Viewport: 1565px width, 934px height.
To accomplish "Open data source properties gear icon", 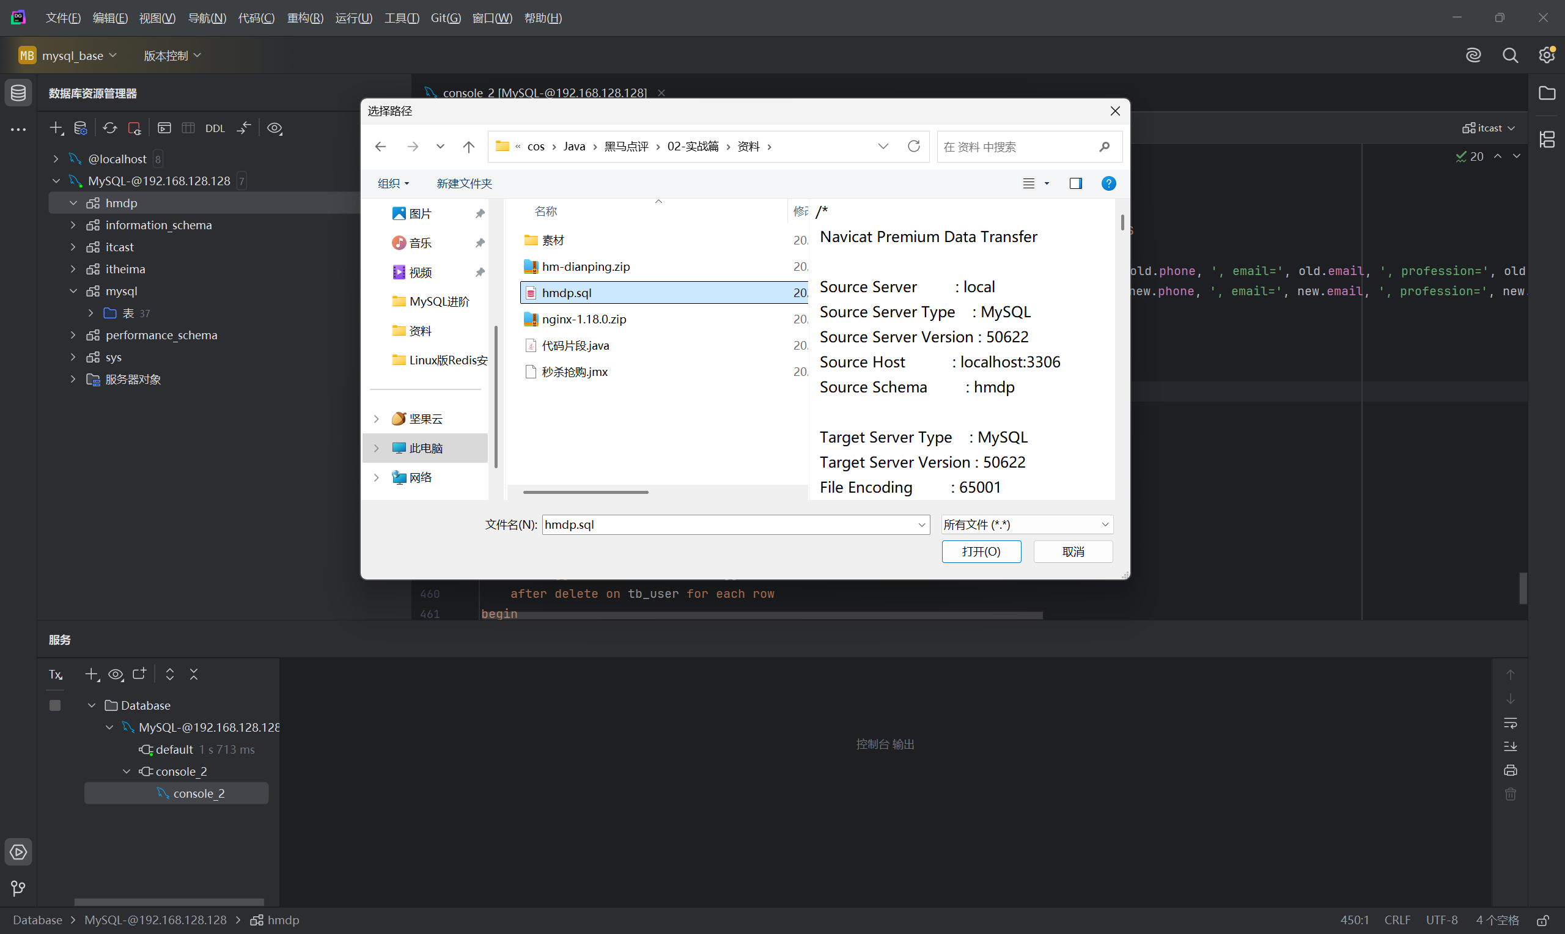I will coord(81,128).
